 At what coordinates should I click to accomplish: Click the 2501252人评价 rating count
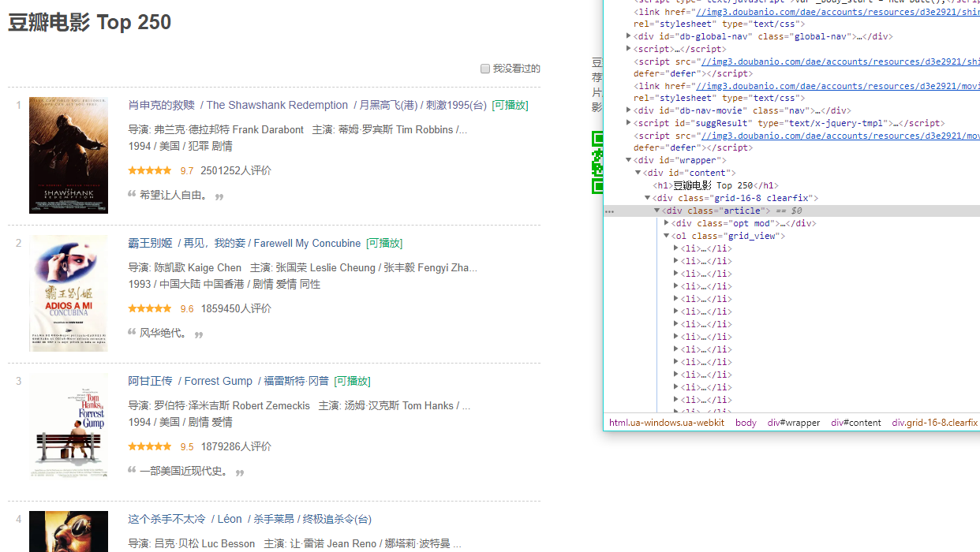pyautogui.click(x=236, y=170)
